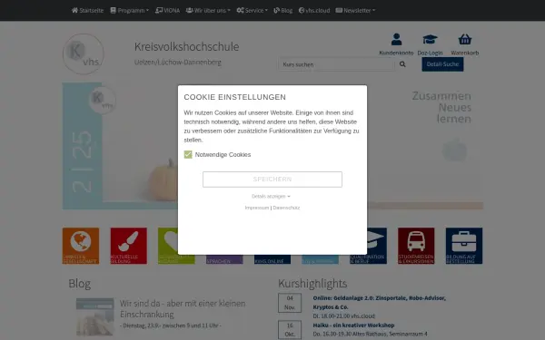Screen dimensions: 545x340
Task: Open blog post 'Wir sind da' headline
Action: (183, 309)
